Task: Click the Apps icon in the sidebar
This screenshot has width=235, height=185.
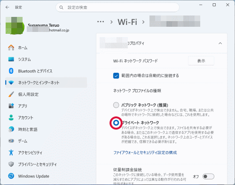Action: [x=11, y=106]
